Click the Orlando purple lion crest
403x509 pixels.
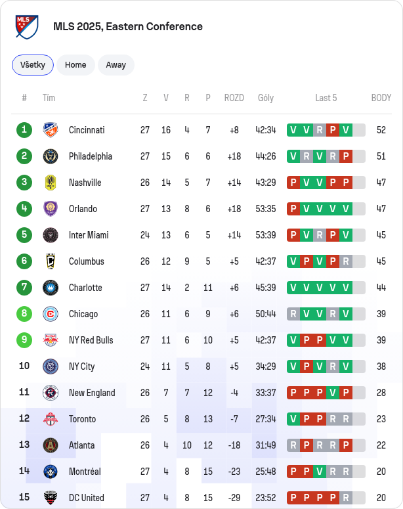point(51,209)
